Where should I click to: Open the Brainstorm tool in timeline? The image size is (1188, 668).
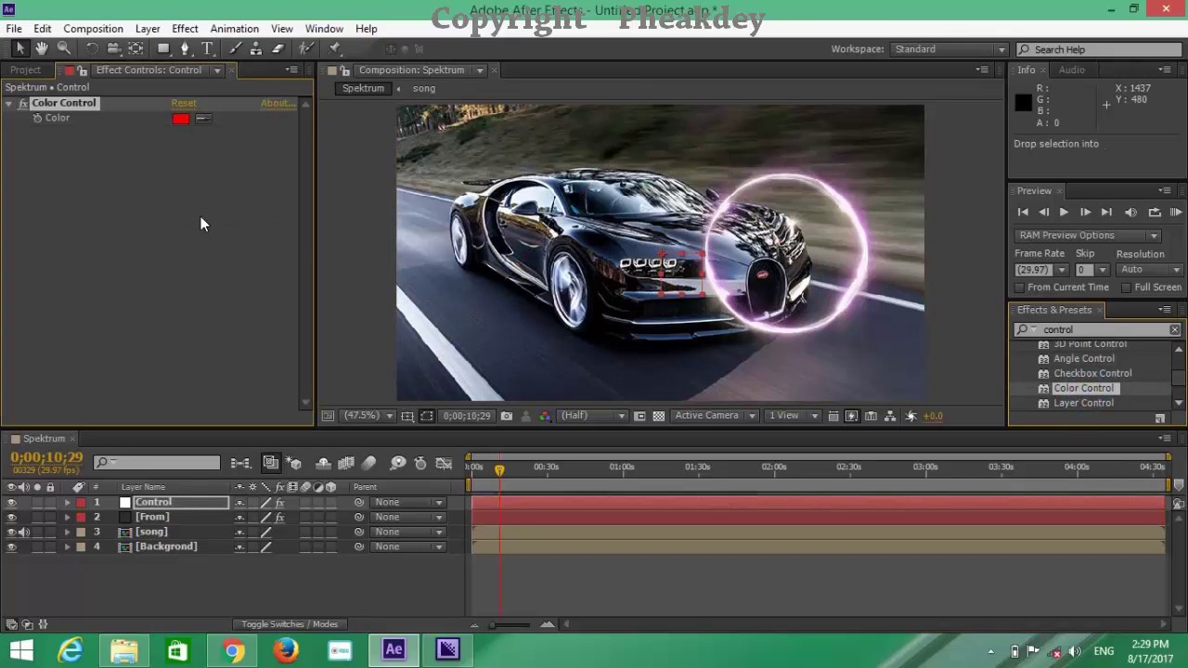pos(398,463)
